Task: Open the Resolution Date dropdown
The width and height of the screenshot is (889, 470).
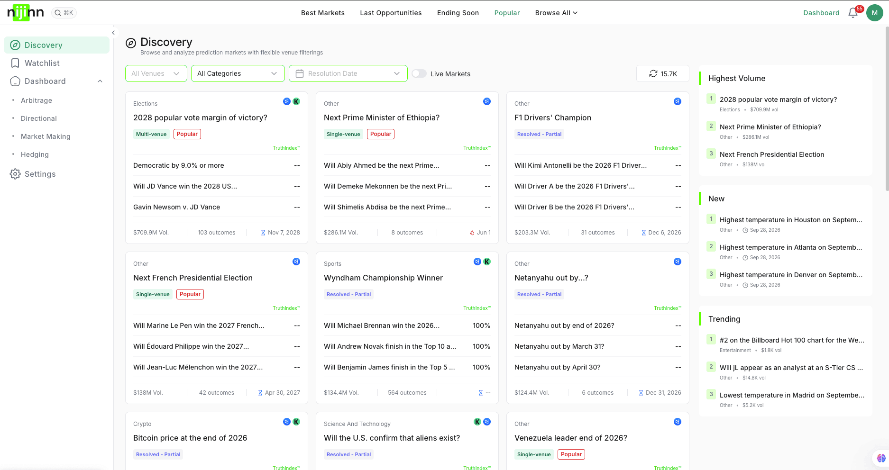Action: pyautogui.click(x=348, y=73)
